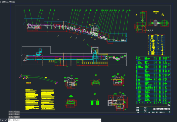Close the command line window
Screen dimensions: 177x122
click(3, 120)
